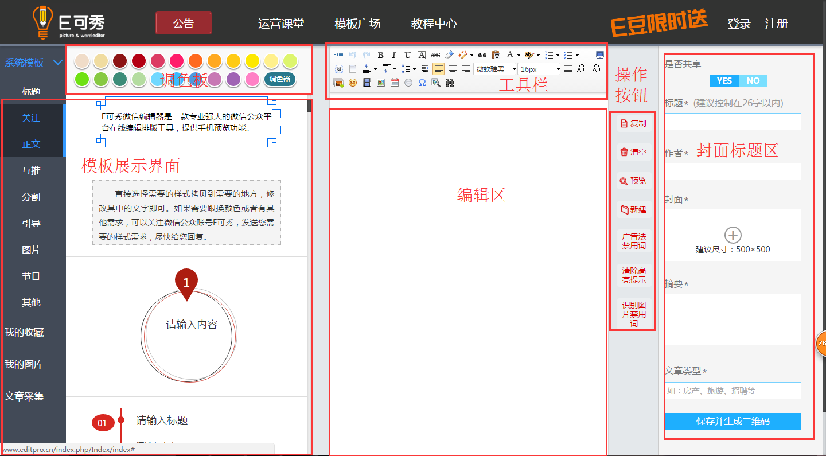Screen dimensions: 826x456
Task: Paste as plain text
Action: point(496,55)
